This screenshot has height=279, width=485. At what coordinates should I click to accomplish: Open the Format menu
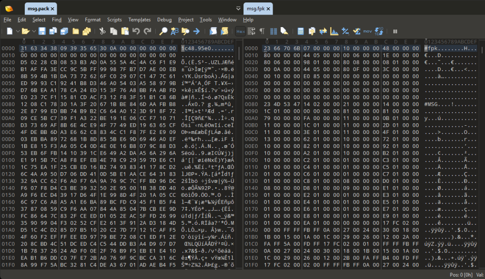coord(93,19)
